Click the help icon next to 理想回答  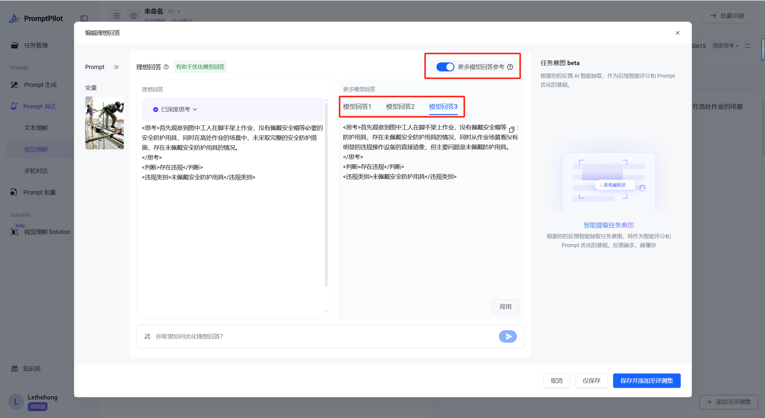click(x=166, y=67)
